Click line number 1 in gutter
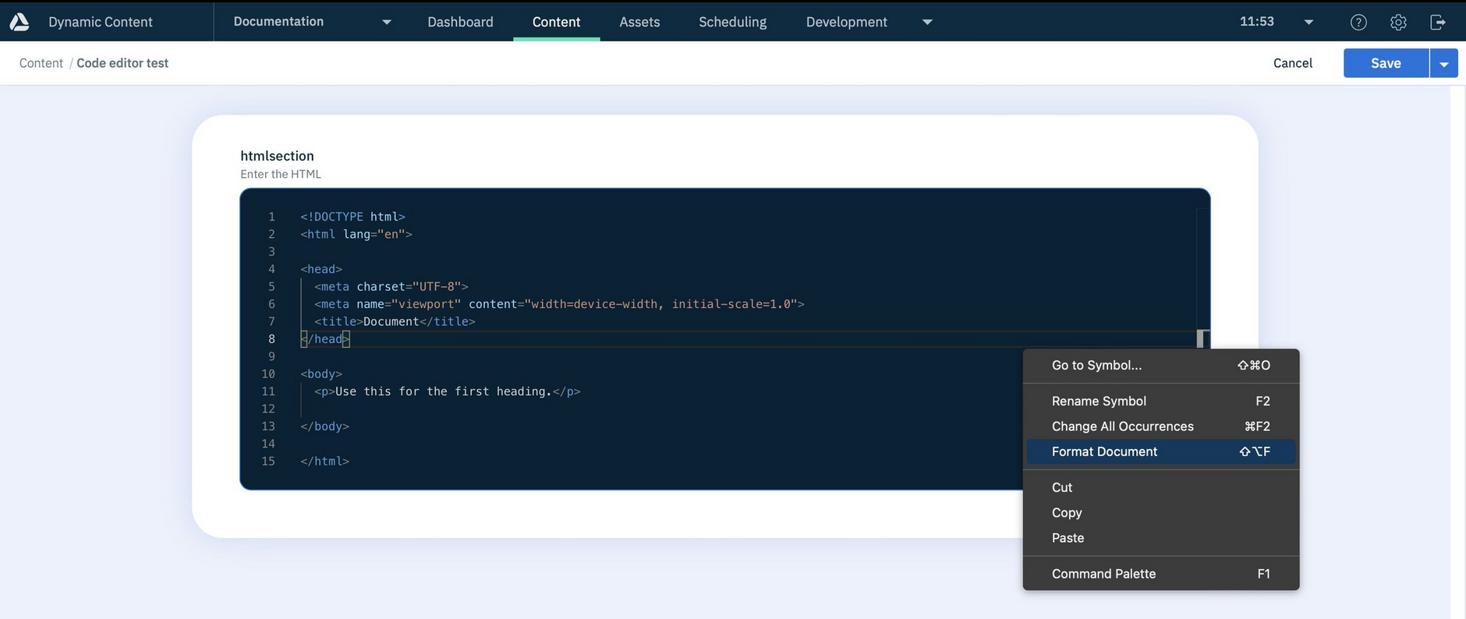 click(x=271, y=217)
